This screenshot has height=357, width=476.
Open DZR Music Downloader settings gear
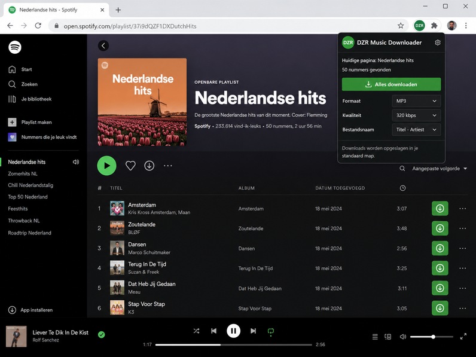(x=438, y=42)
